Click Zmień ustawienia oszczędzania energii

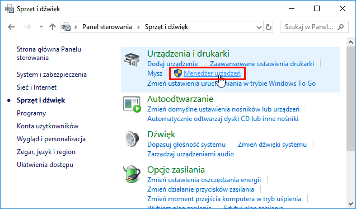pyautogui.click(x=204, y=180)
